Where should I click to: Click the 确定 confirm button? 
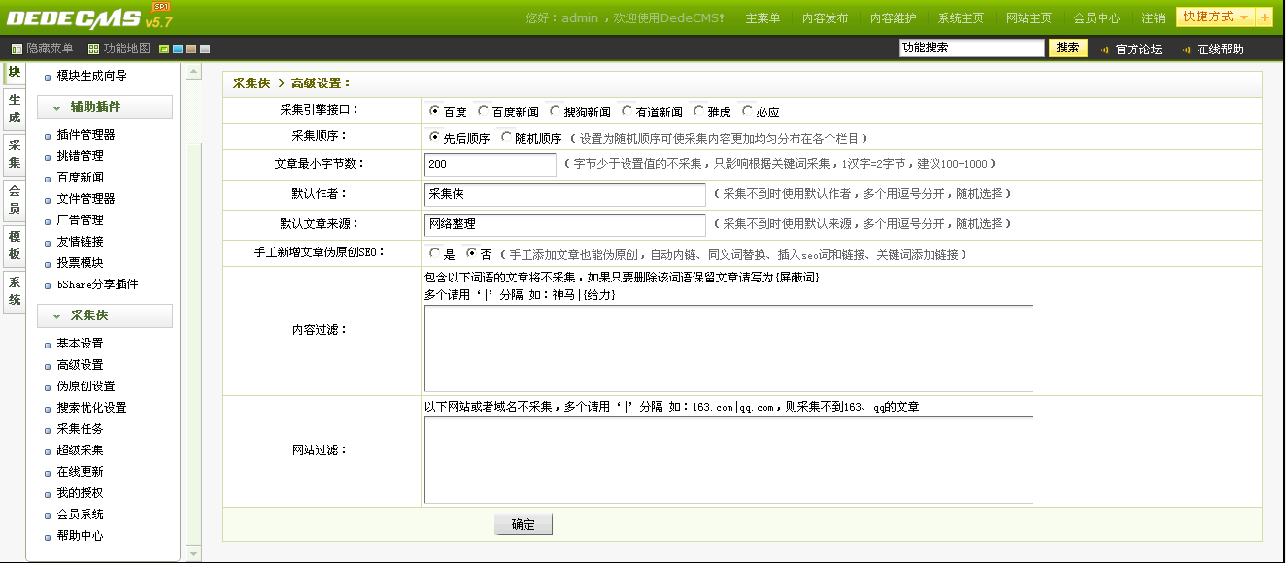point(523,525)
